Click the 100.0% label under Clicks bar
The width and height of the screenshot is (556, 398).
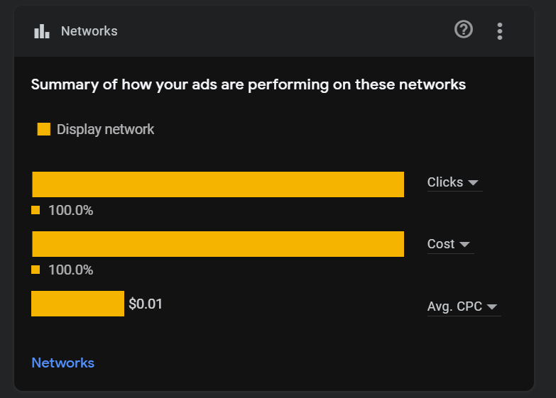[70, 210]
